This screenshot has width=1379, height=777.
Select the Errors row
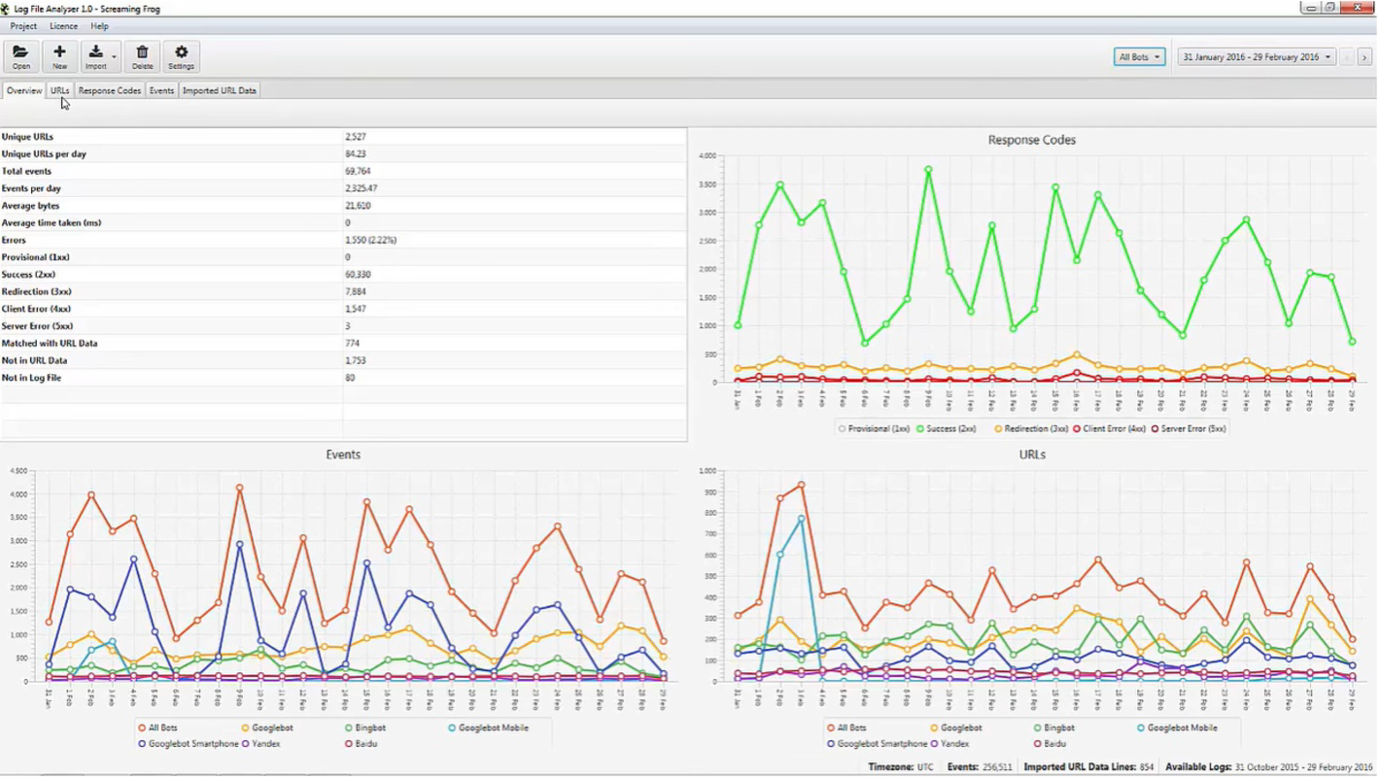point(343,240)
